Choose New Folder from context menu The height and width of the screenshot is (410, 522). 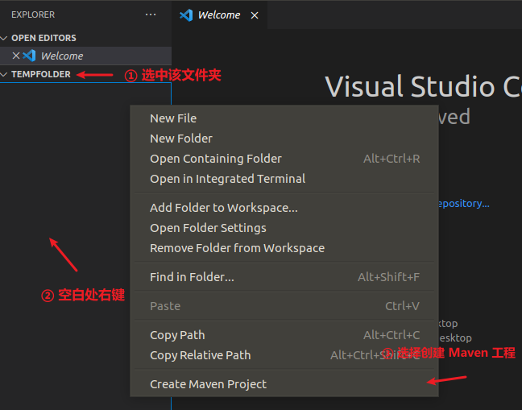(x=284, y=139)
